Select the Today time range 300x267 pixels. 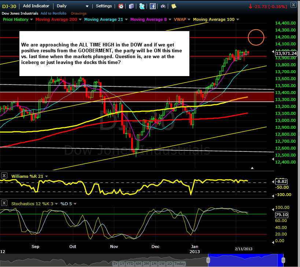(x=179, y=264)
